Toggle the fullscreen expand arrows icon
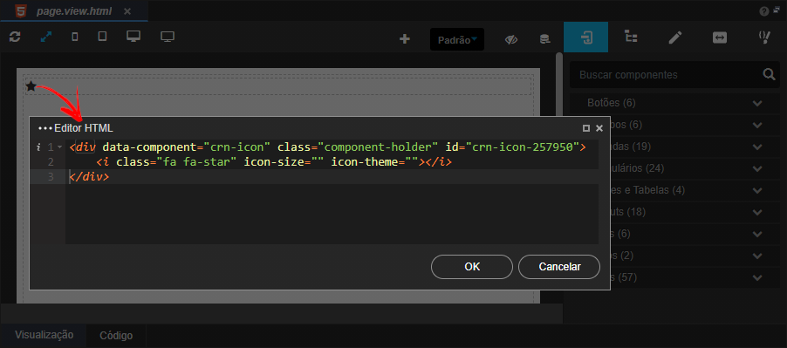Viewport: 787px width, 348px height. coord(46,37)
